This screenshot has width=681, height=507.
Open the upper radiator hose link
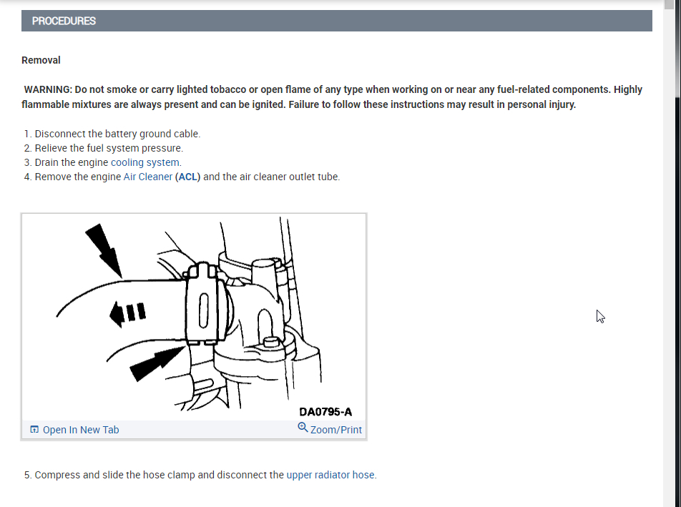[330, 475]
